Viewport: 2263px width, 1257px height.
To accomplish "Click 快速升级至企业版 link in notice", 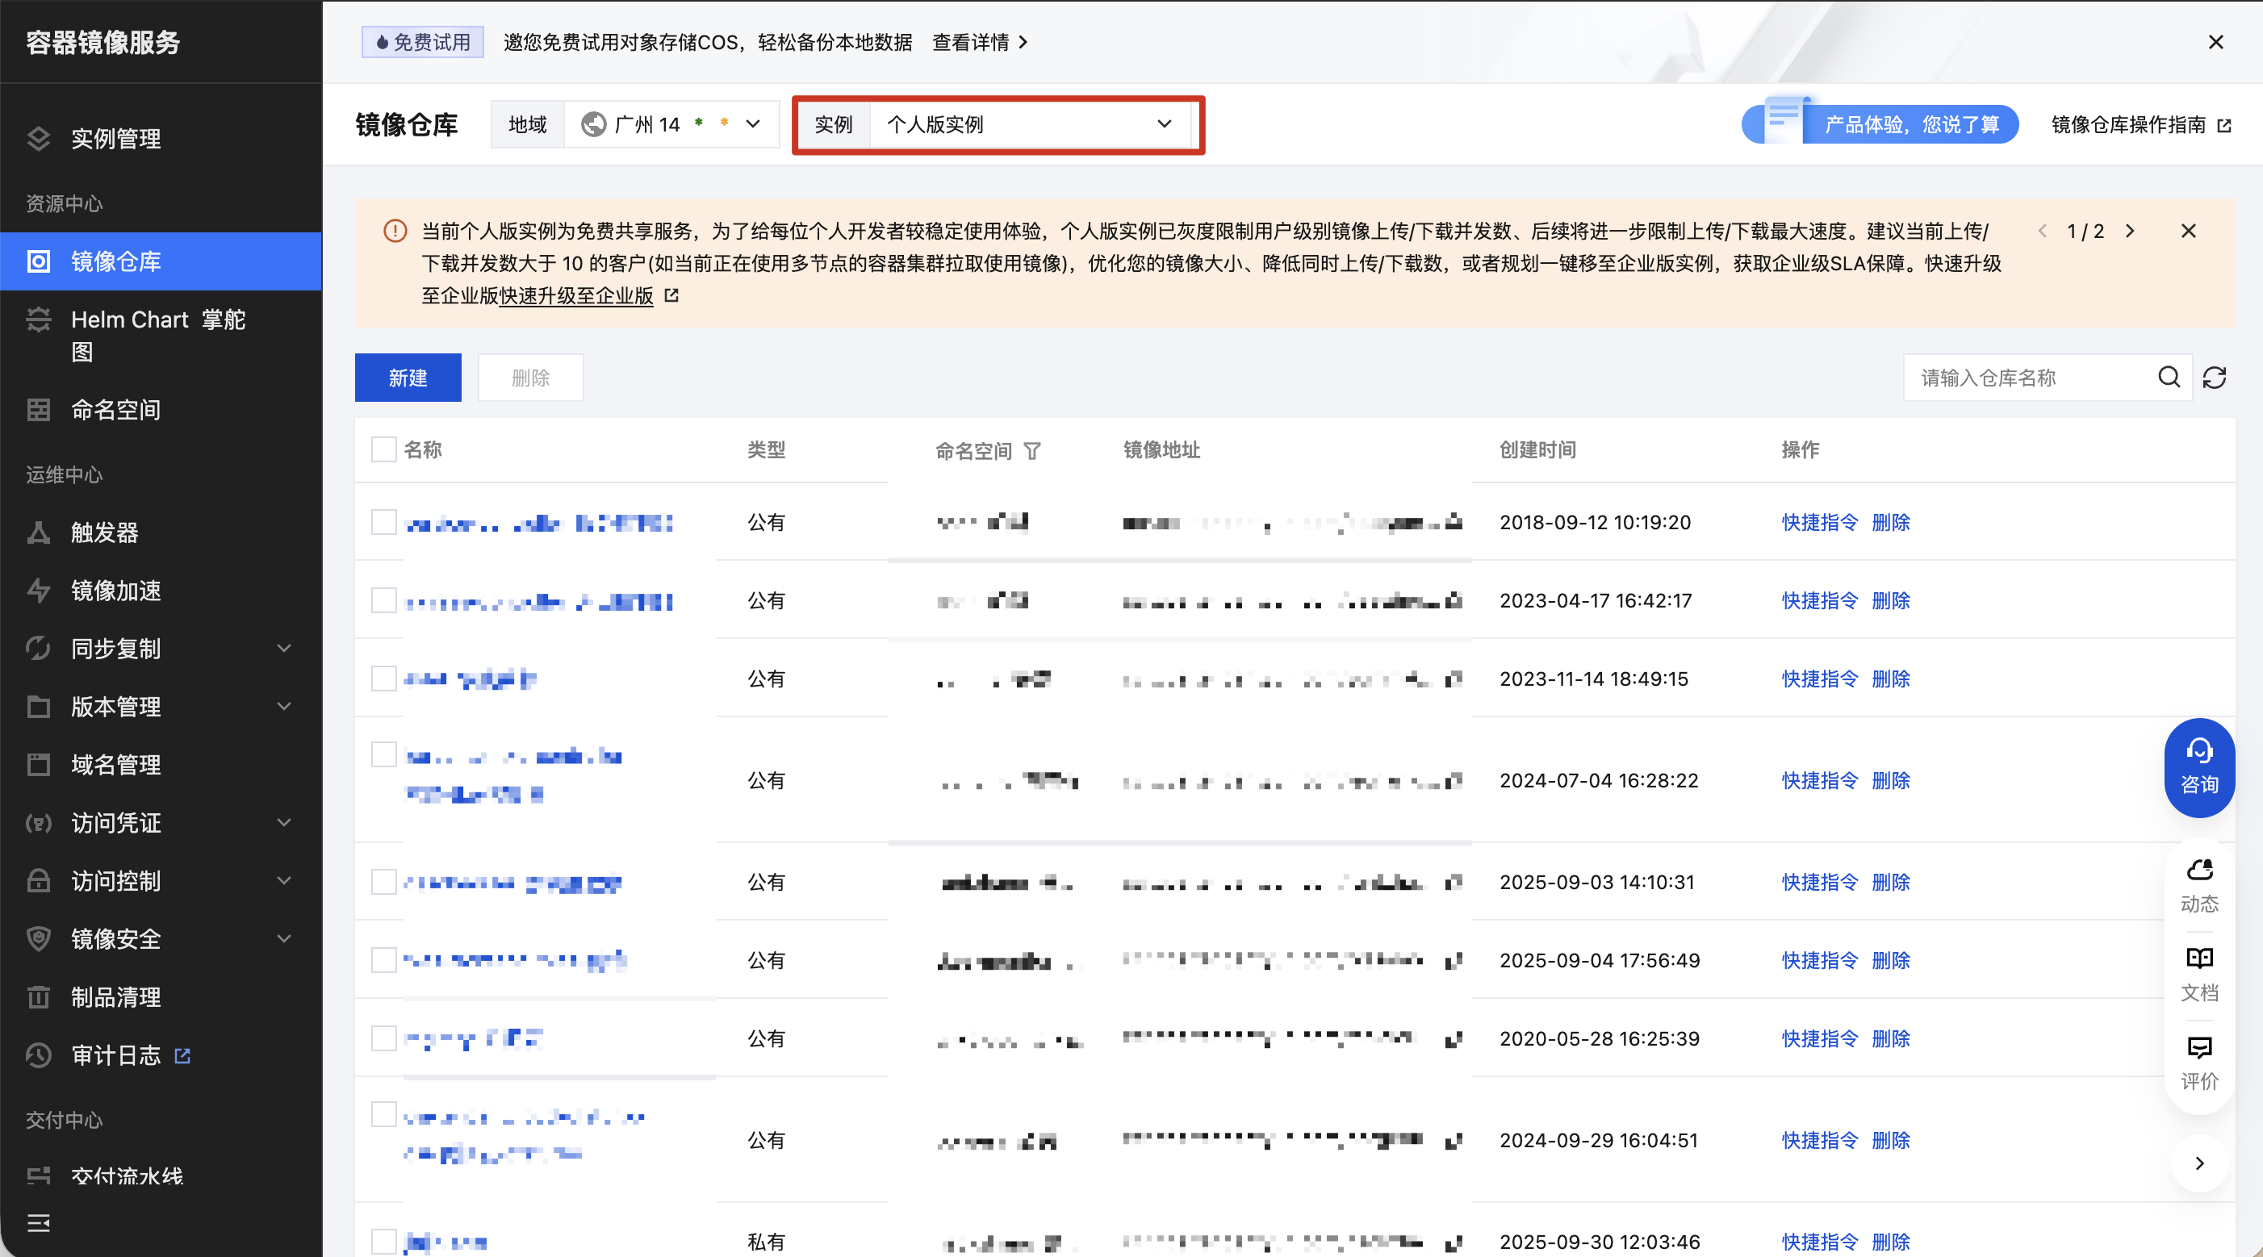I will click(576, 296).
